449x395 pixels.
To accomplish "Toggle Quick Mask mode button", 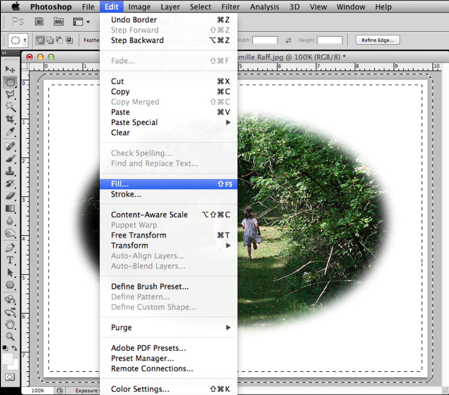I will tap(10, 377).
